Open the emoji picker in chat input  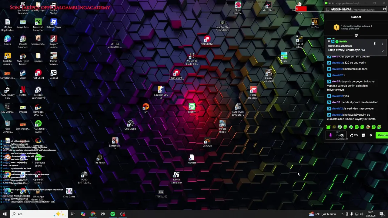pos(342,135)
